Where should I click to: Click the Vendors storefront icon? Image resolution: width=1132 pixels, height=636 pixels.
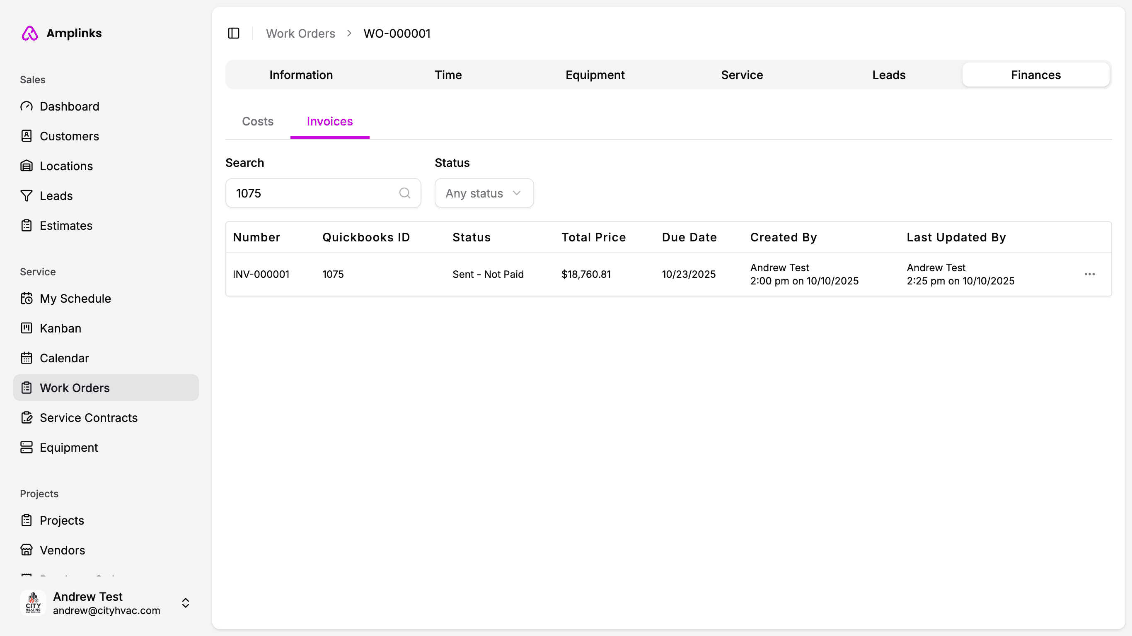coord(27,550)
